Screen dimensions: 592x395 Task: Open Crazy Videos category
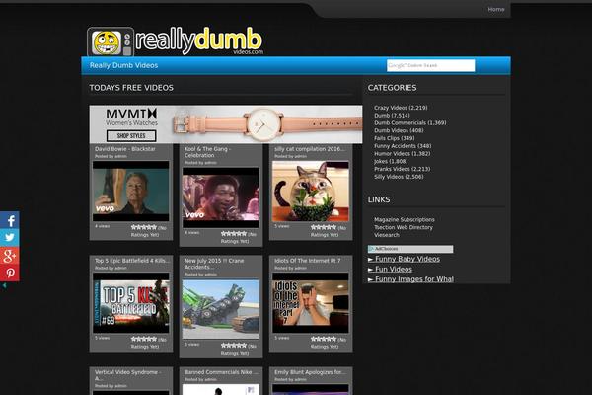click(401, 108)
